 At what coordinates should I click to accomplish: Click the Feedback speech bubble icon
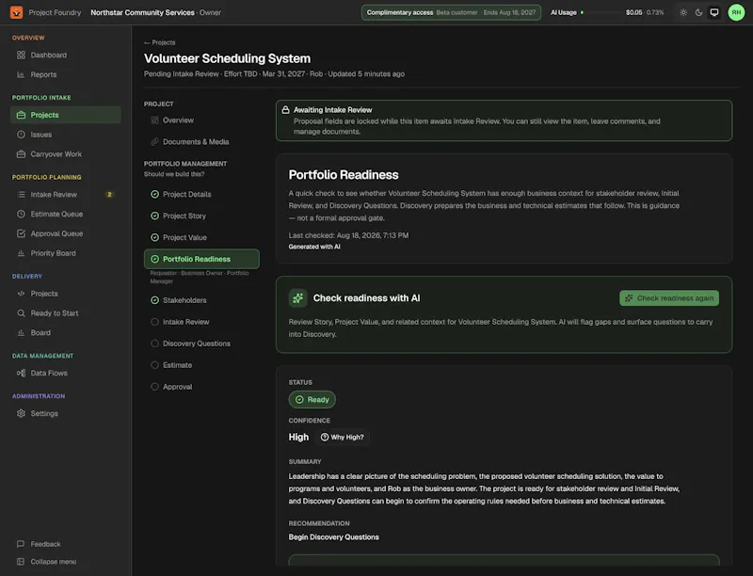(x=21, y=544)
